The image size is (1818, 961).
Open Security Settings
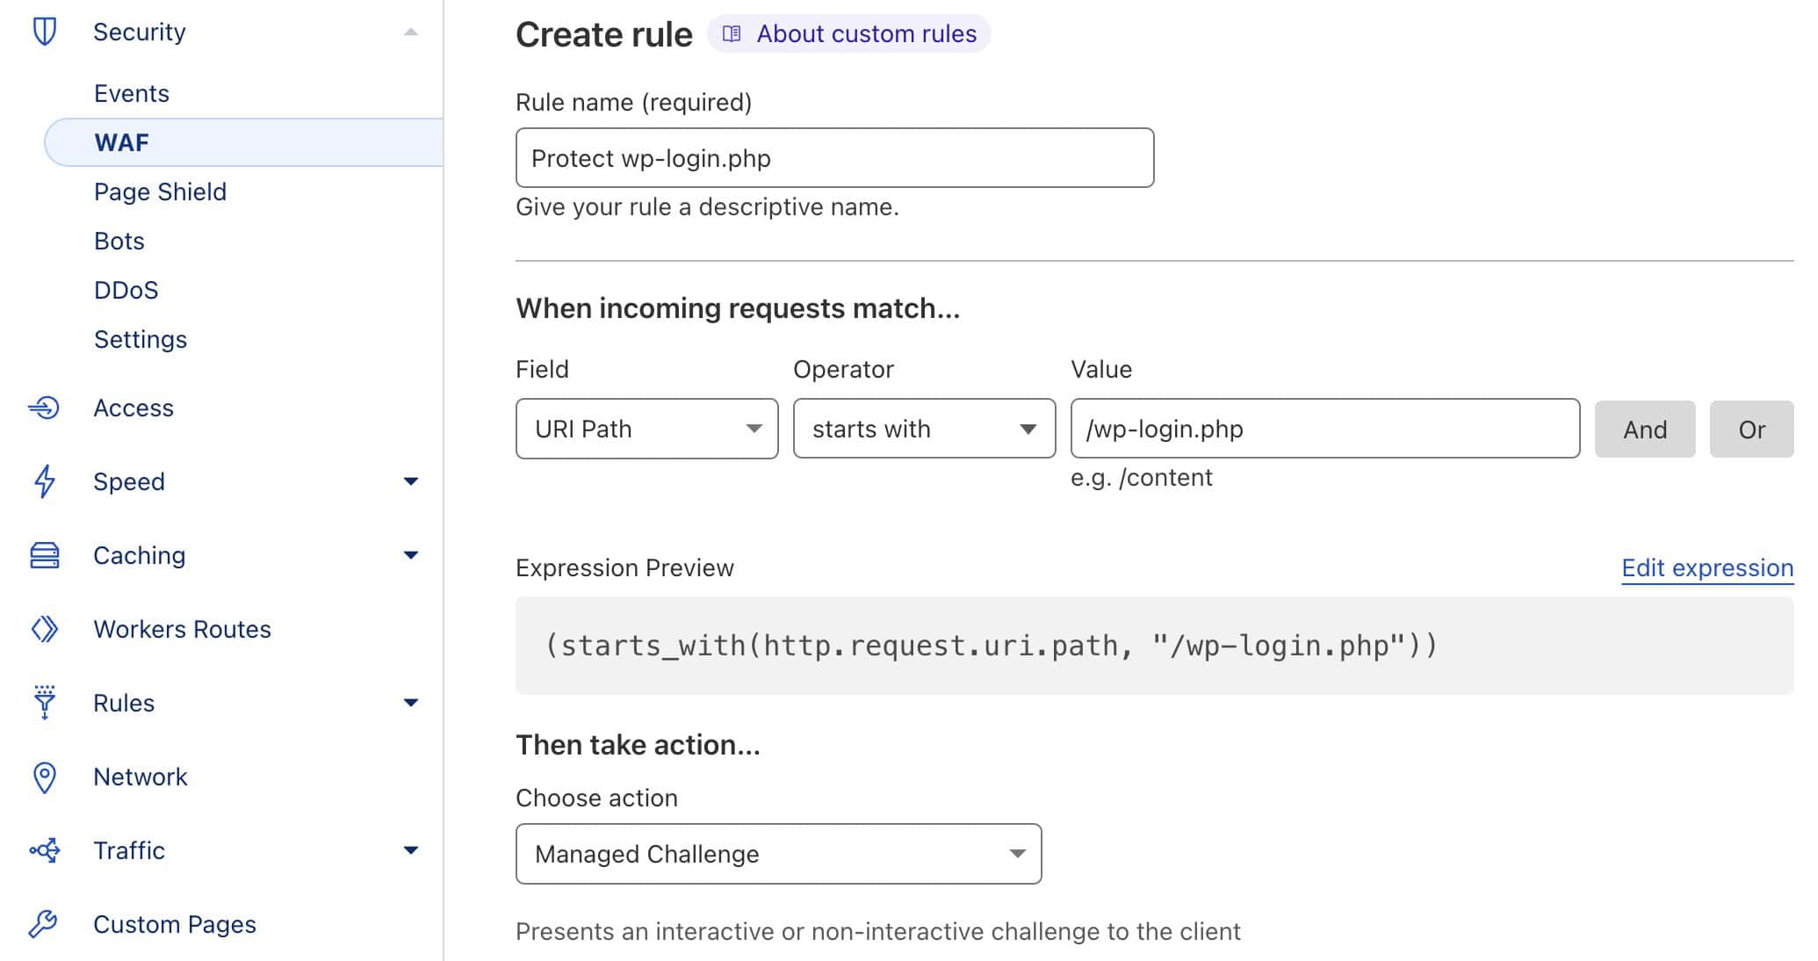[141, 339]
